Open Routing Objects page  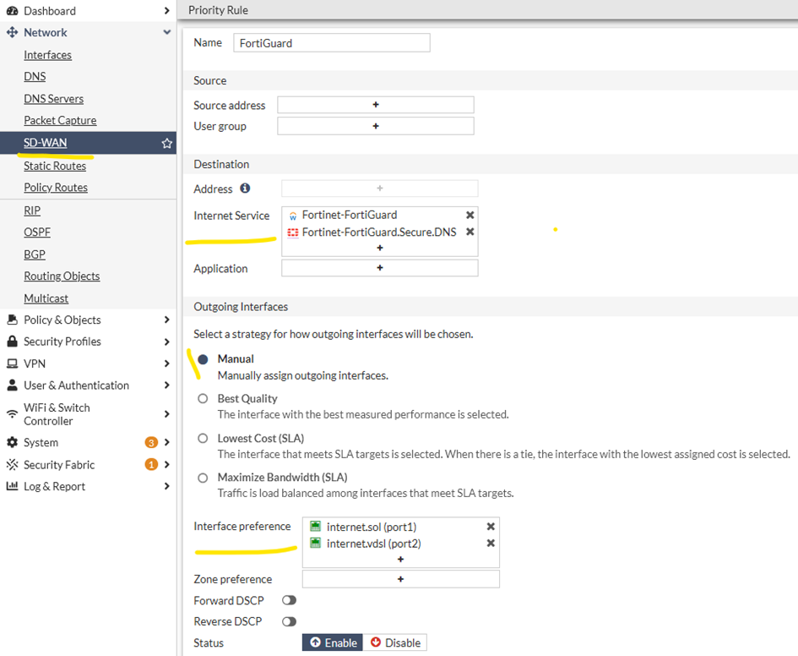(x=62, y=276)
